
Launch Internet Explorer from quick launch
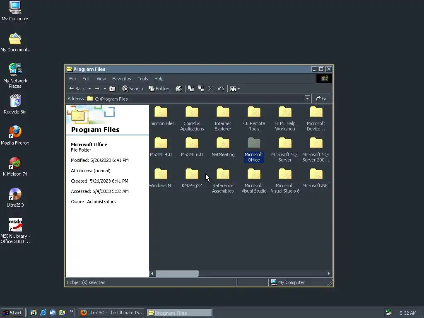click(43, 313)
